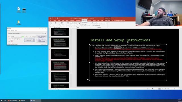
Task: Toggle Show Media Controls checkbox
Action: (x=81, y=26)
